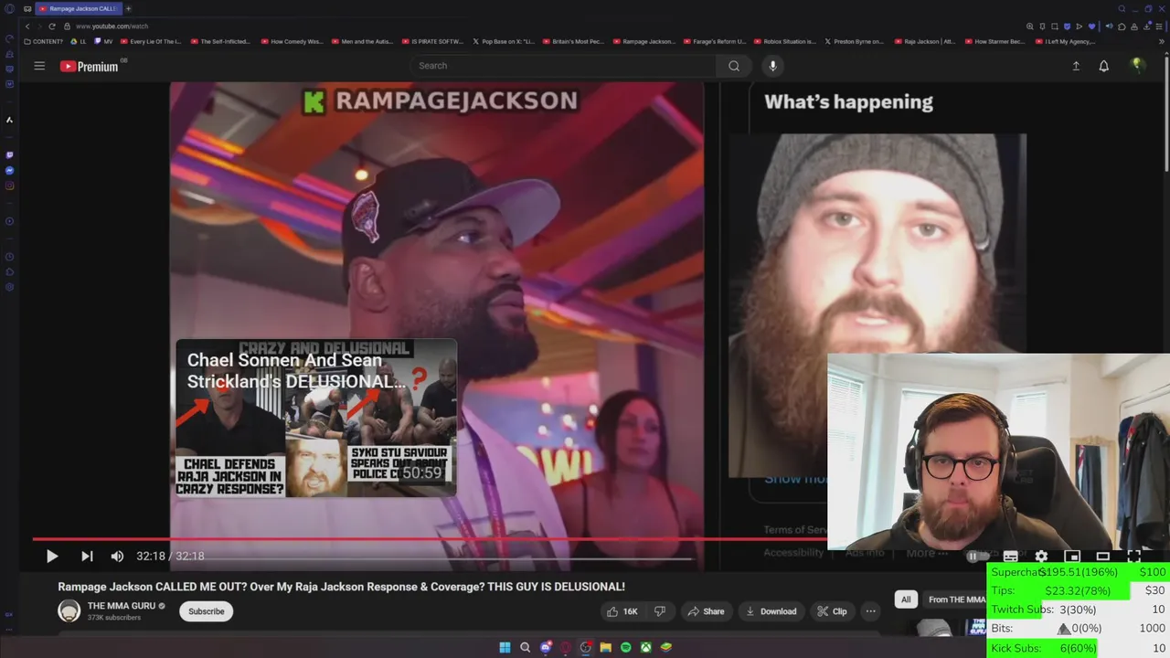
Task: Select the From THE MMA GURU chip
Action: tap(956, 600)
